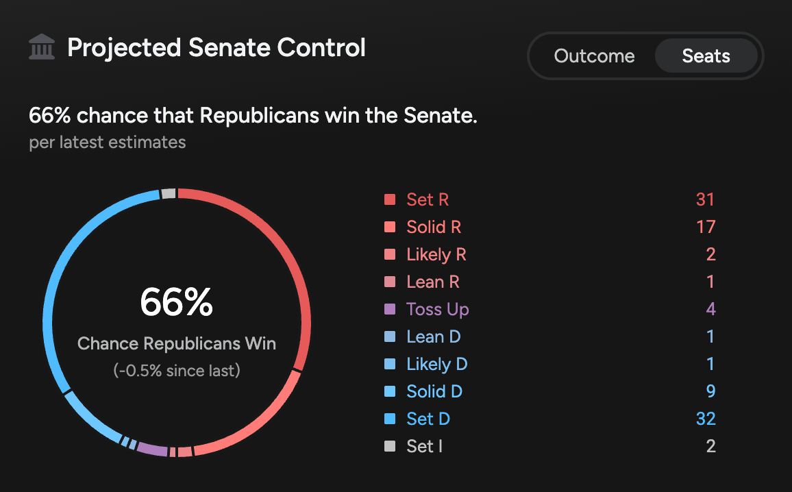This screenshot has height=492, width=792.
Task: Click the Set D legend swatch
Action: (390, 419)
